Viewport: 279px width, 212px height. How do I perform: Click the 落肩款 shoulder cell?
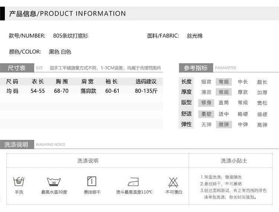[x=88, y=91]
